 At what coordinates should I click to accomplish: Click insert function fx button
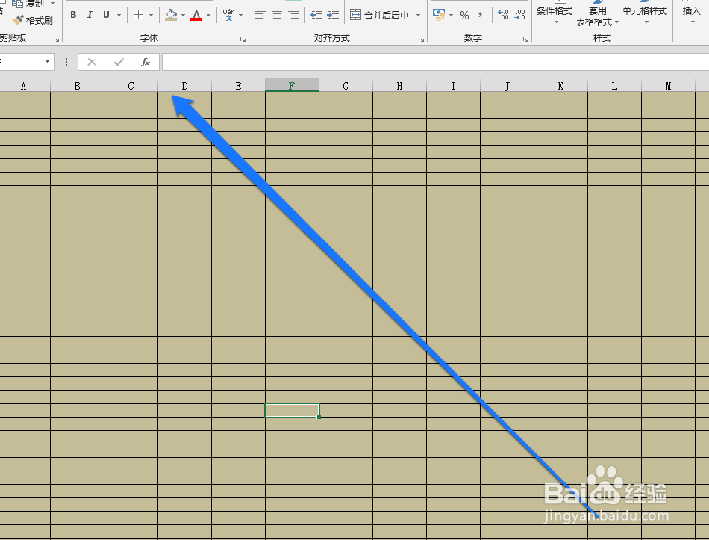(145, 62)
